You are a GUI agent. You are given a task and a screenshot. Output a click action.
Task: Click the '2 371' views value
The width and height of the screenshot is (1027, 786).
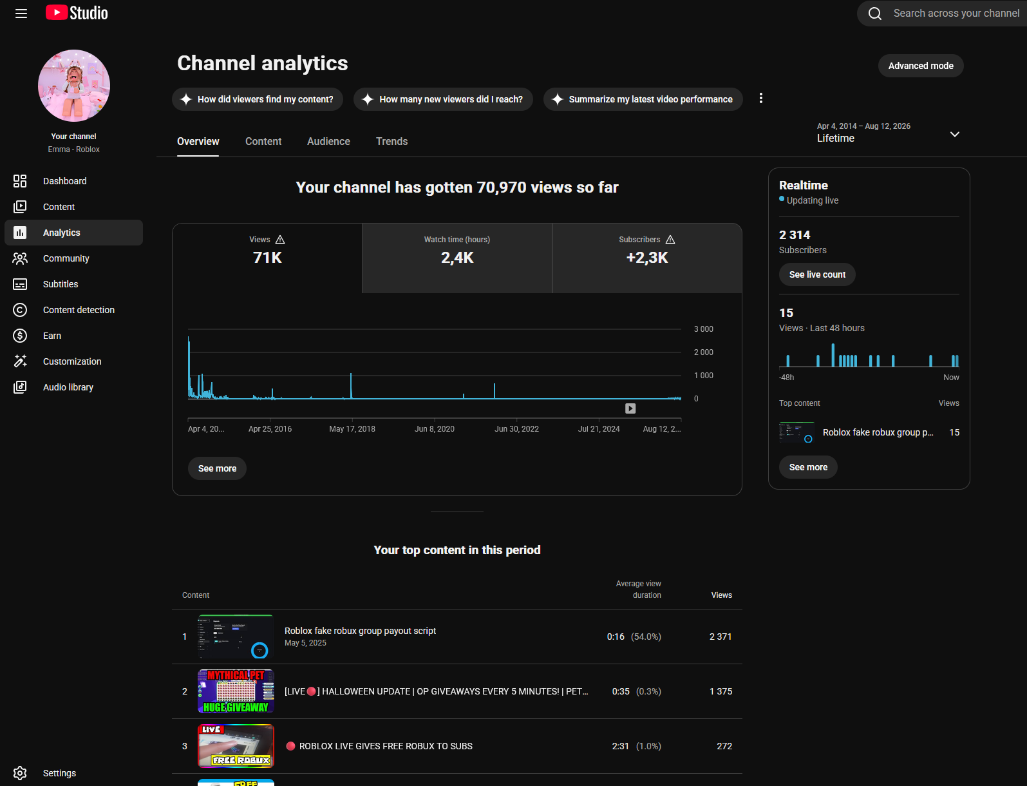tap(721, 637)
